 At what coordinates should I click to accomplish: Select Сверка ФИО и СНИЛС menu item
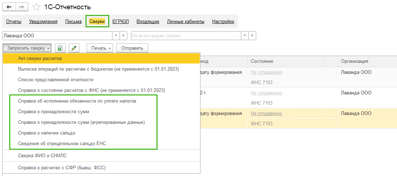[x=101, y=155]
